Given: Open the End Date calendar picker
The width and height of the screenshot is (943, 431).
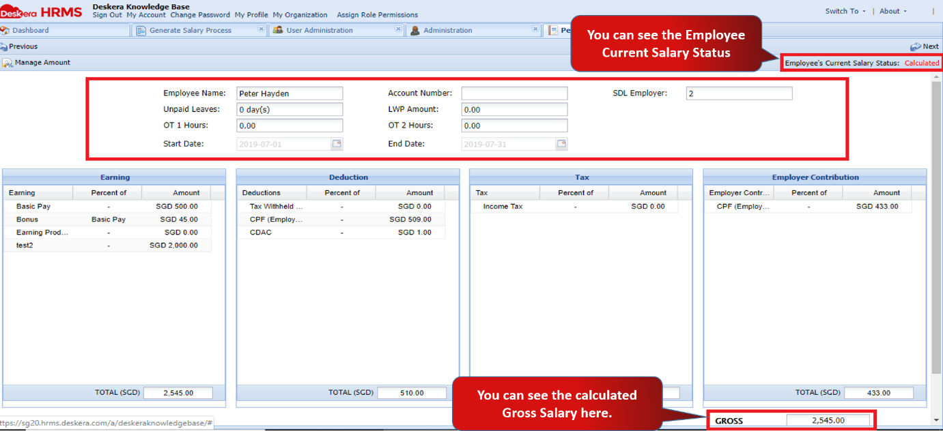Looking at the screenshot, I should [561, 143].
